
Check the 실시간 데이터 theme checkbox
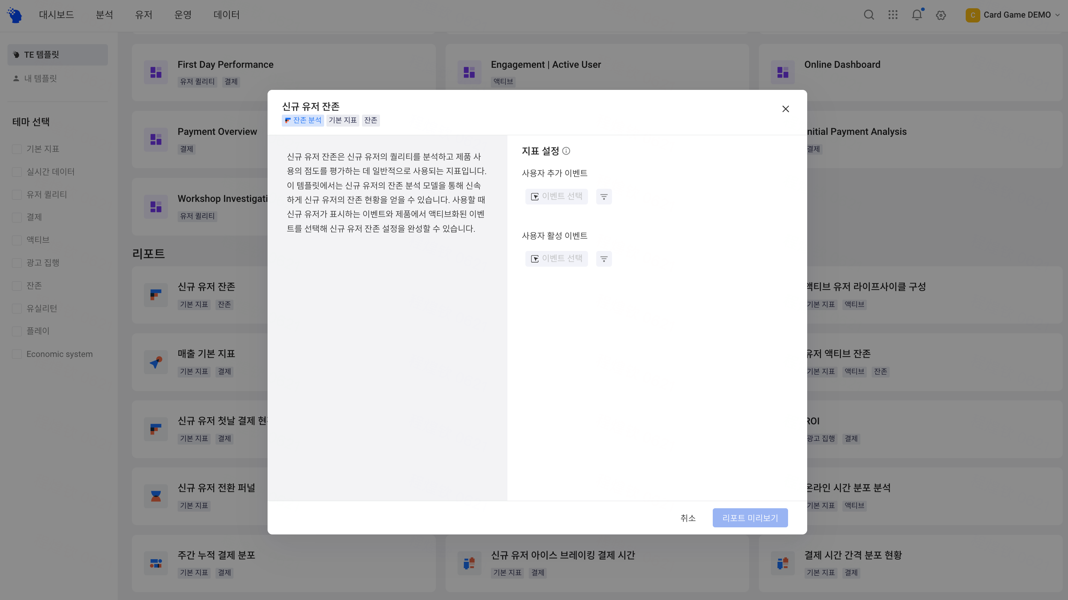(x=17, y=172)
